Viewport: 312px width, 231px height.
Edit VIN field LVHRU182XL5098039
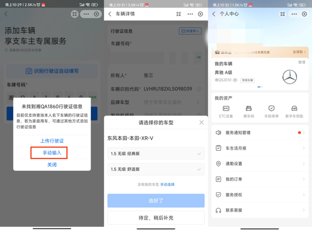168,89
